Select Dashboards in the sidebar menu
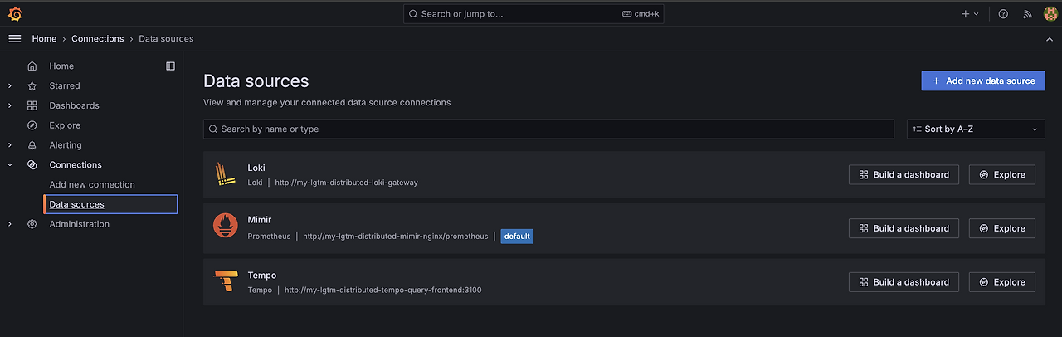Viewport: 1062px width, 337px height. point(74,105)
